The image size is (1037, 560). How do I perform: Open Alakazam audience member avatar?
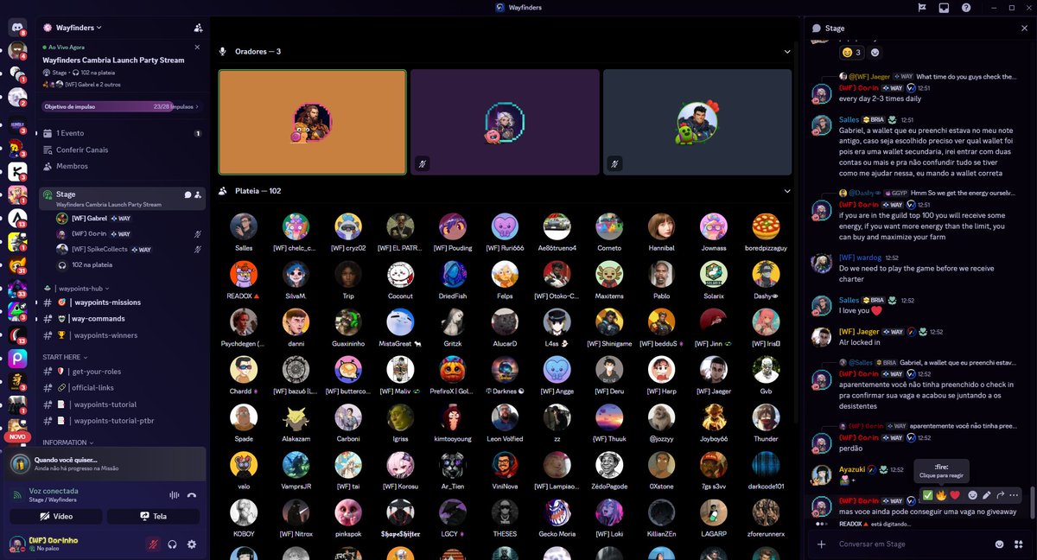296,417
